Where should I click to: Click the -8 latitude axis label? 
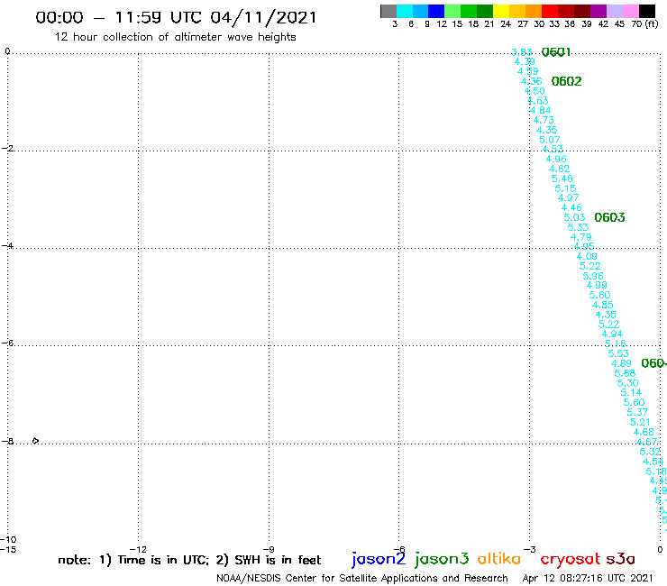(7, 442)
